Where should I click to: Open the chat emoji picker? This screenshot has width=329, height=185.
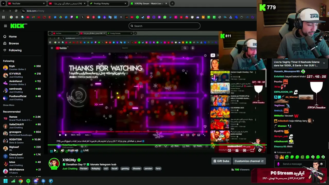pyautogui.click(x=321, y=164)
